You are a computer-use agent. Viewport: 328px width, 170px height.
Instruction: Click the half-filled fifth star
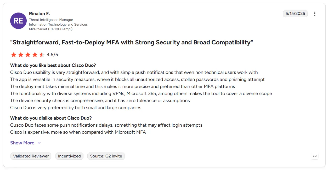coord(42,55)
